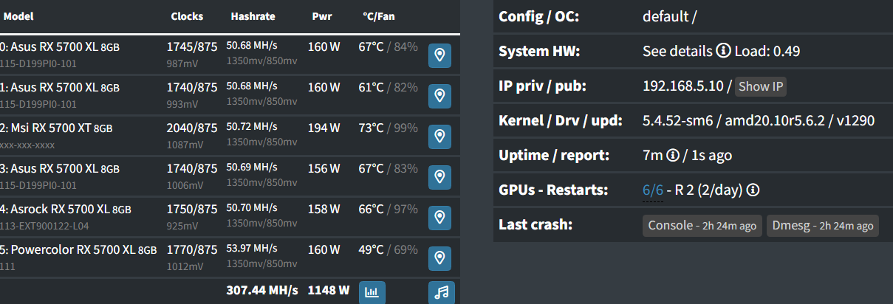The height and width of the screenshot is (304, 893).
Task: Click the info icon next to Uptime
Action: (673, 156)
